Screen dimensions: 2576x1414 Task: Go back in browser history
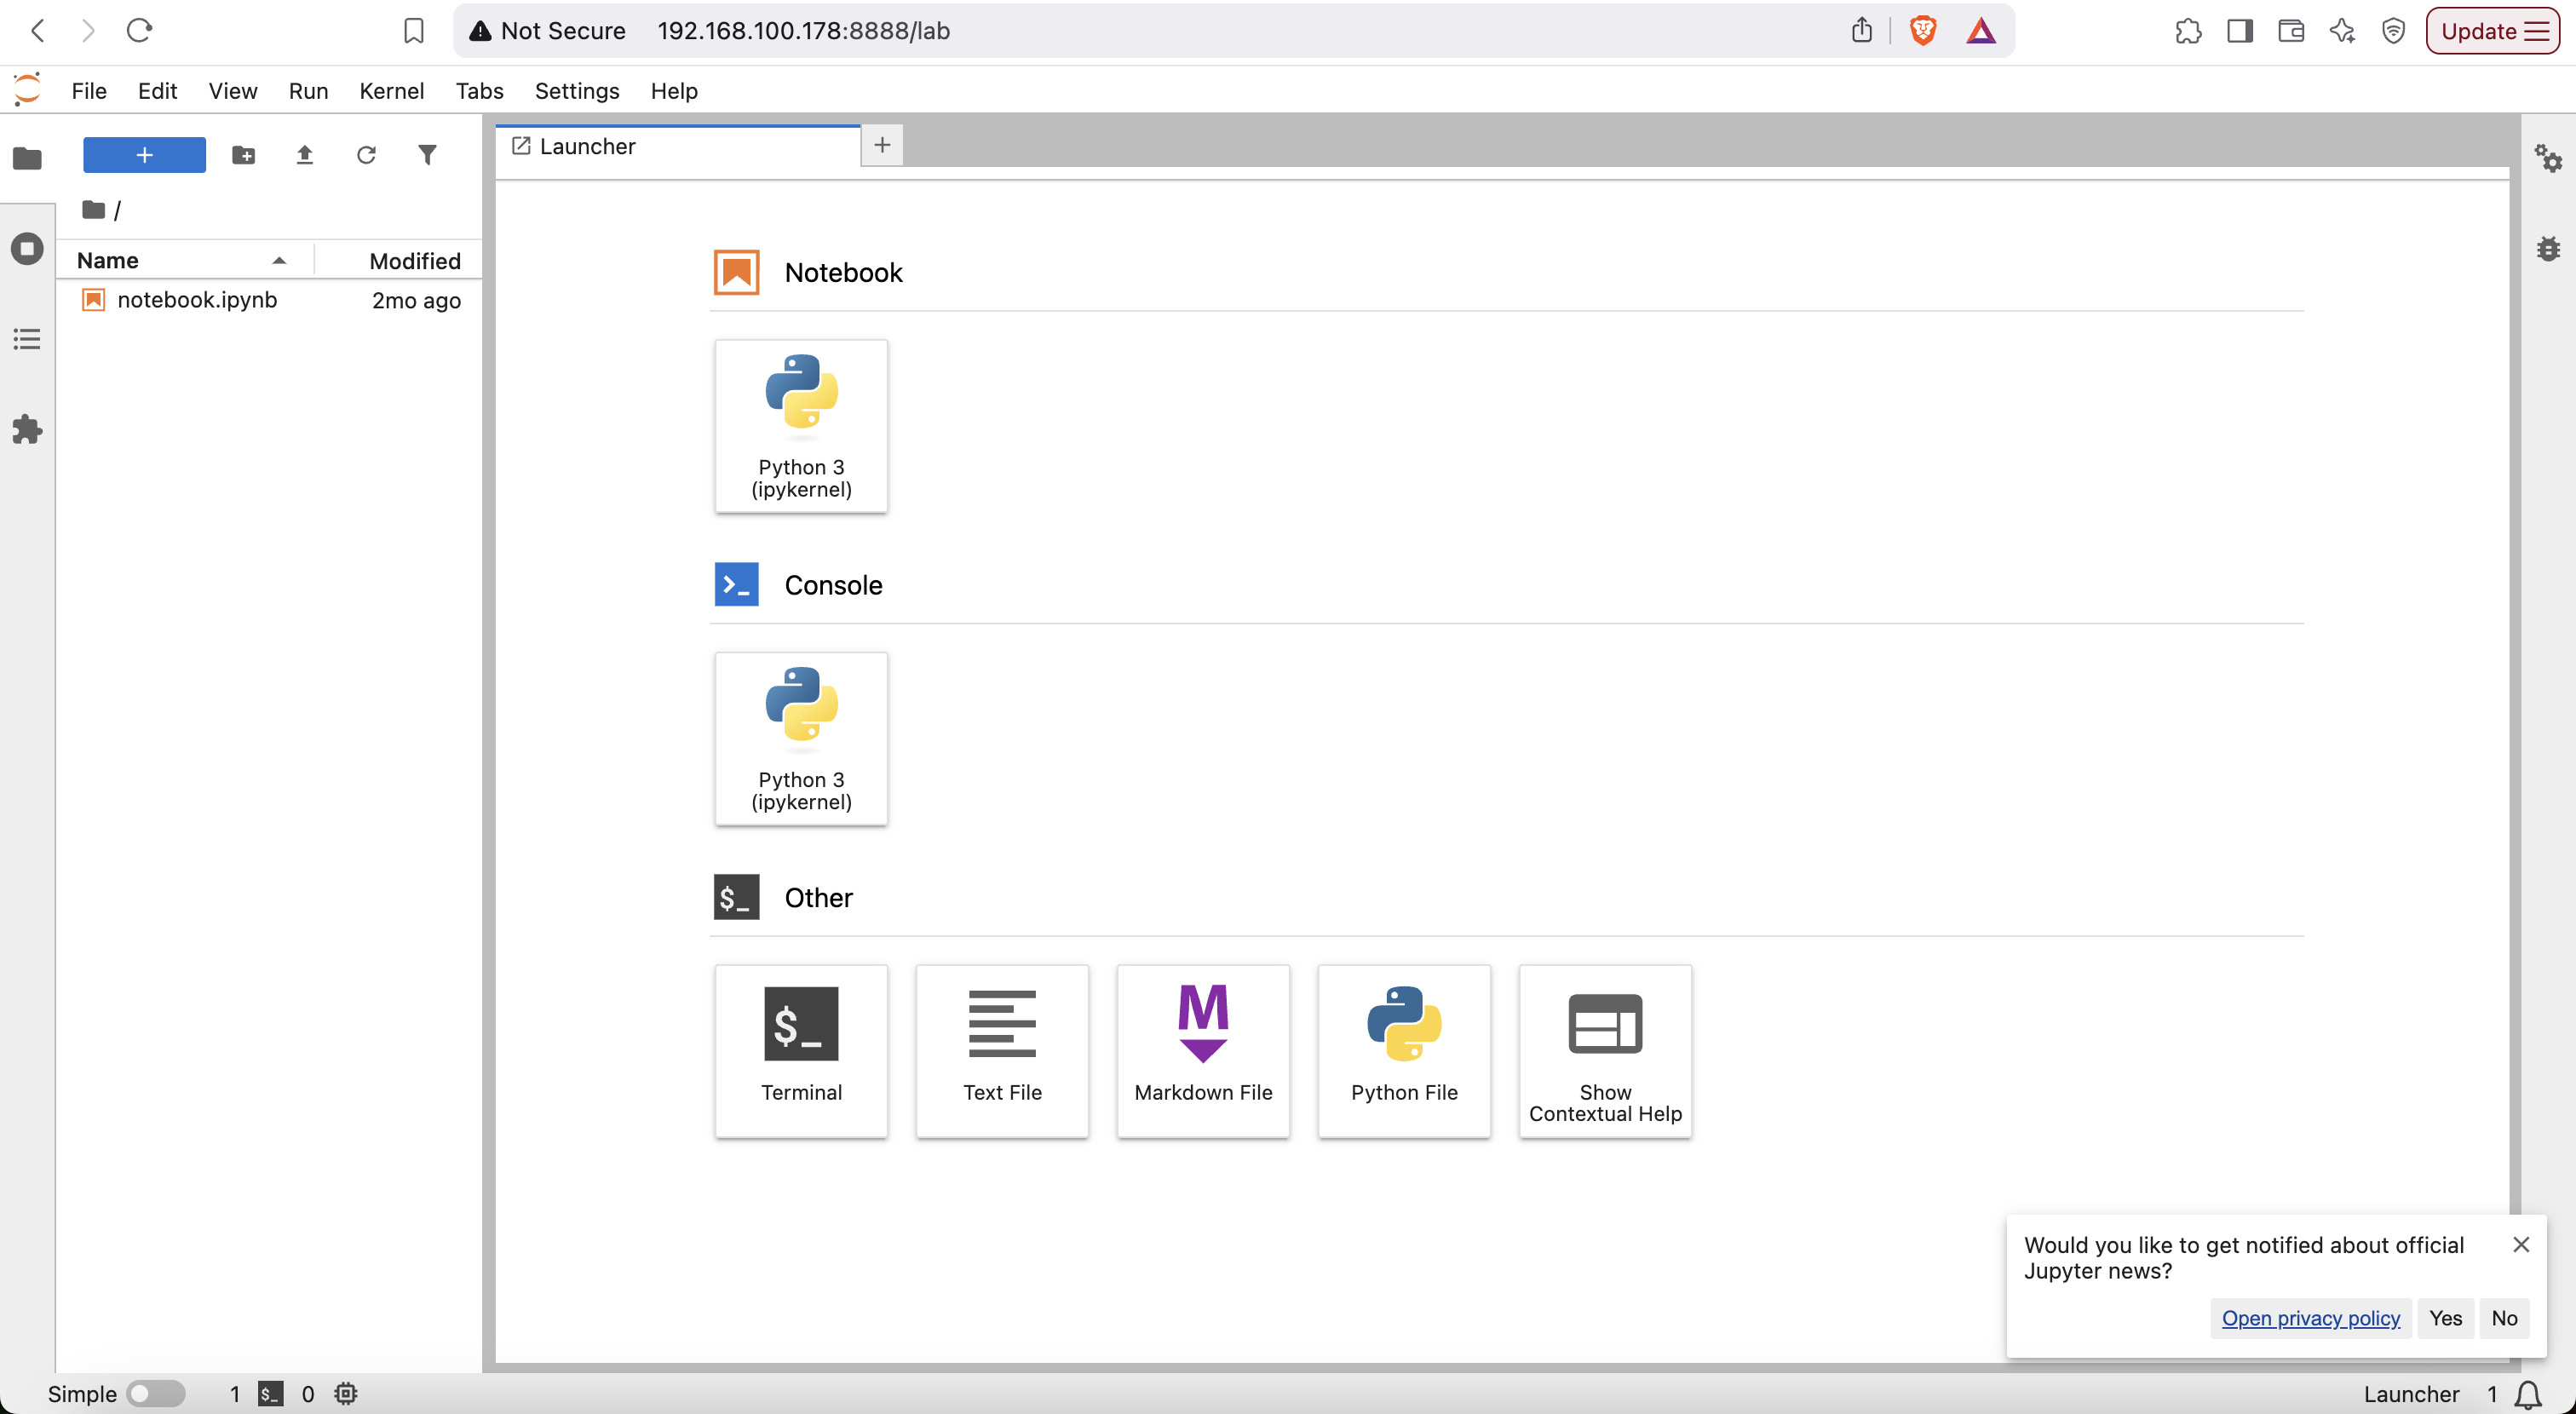38,31
